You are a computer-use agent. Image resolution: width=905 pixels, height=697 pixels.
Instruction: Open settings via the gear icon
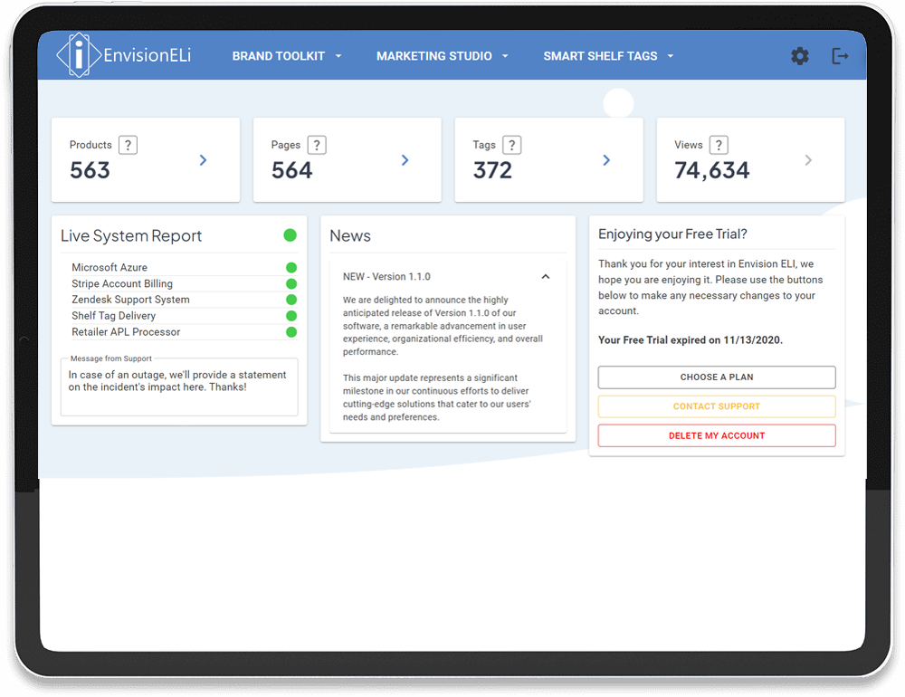point(800,56)
